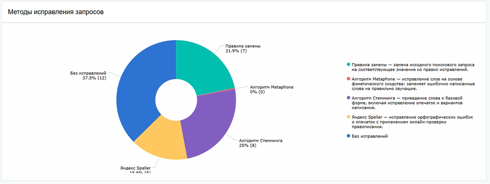Image resolution: width=490 pixels, height=184 pixels.
Task: Click the "Методы исправления запросов" panel title
Action: pyautogui.click(x=56, y=12)
